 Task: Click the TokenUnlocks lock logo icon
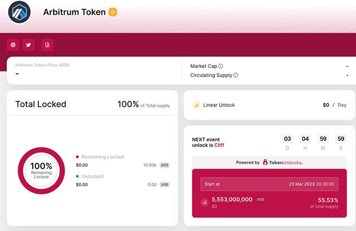point(265,162)
